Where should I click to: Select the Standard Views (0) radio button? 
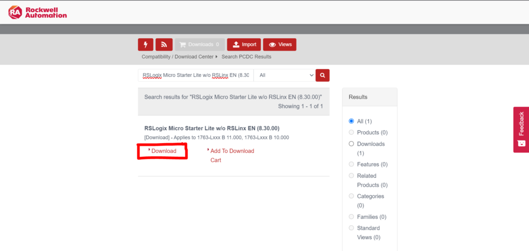click(x=351, y=228)
